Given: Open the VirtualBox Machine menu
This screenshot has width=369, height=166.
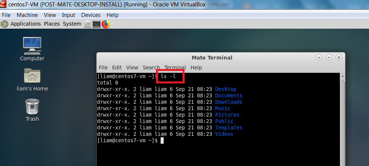Looking at the screenshot, I should [x=27, y=15].
